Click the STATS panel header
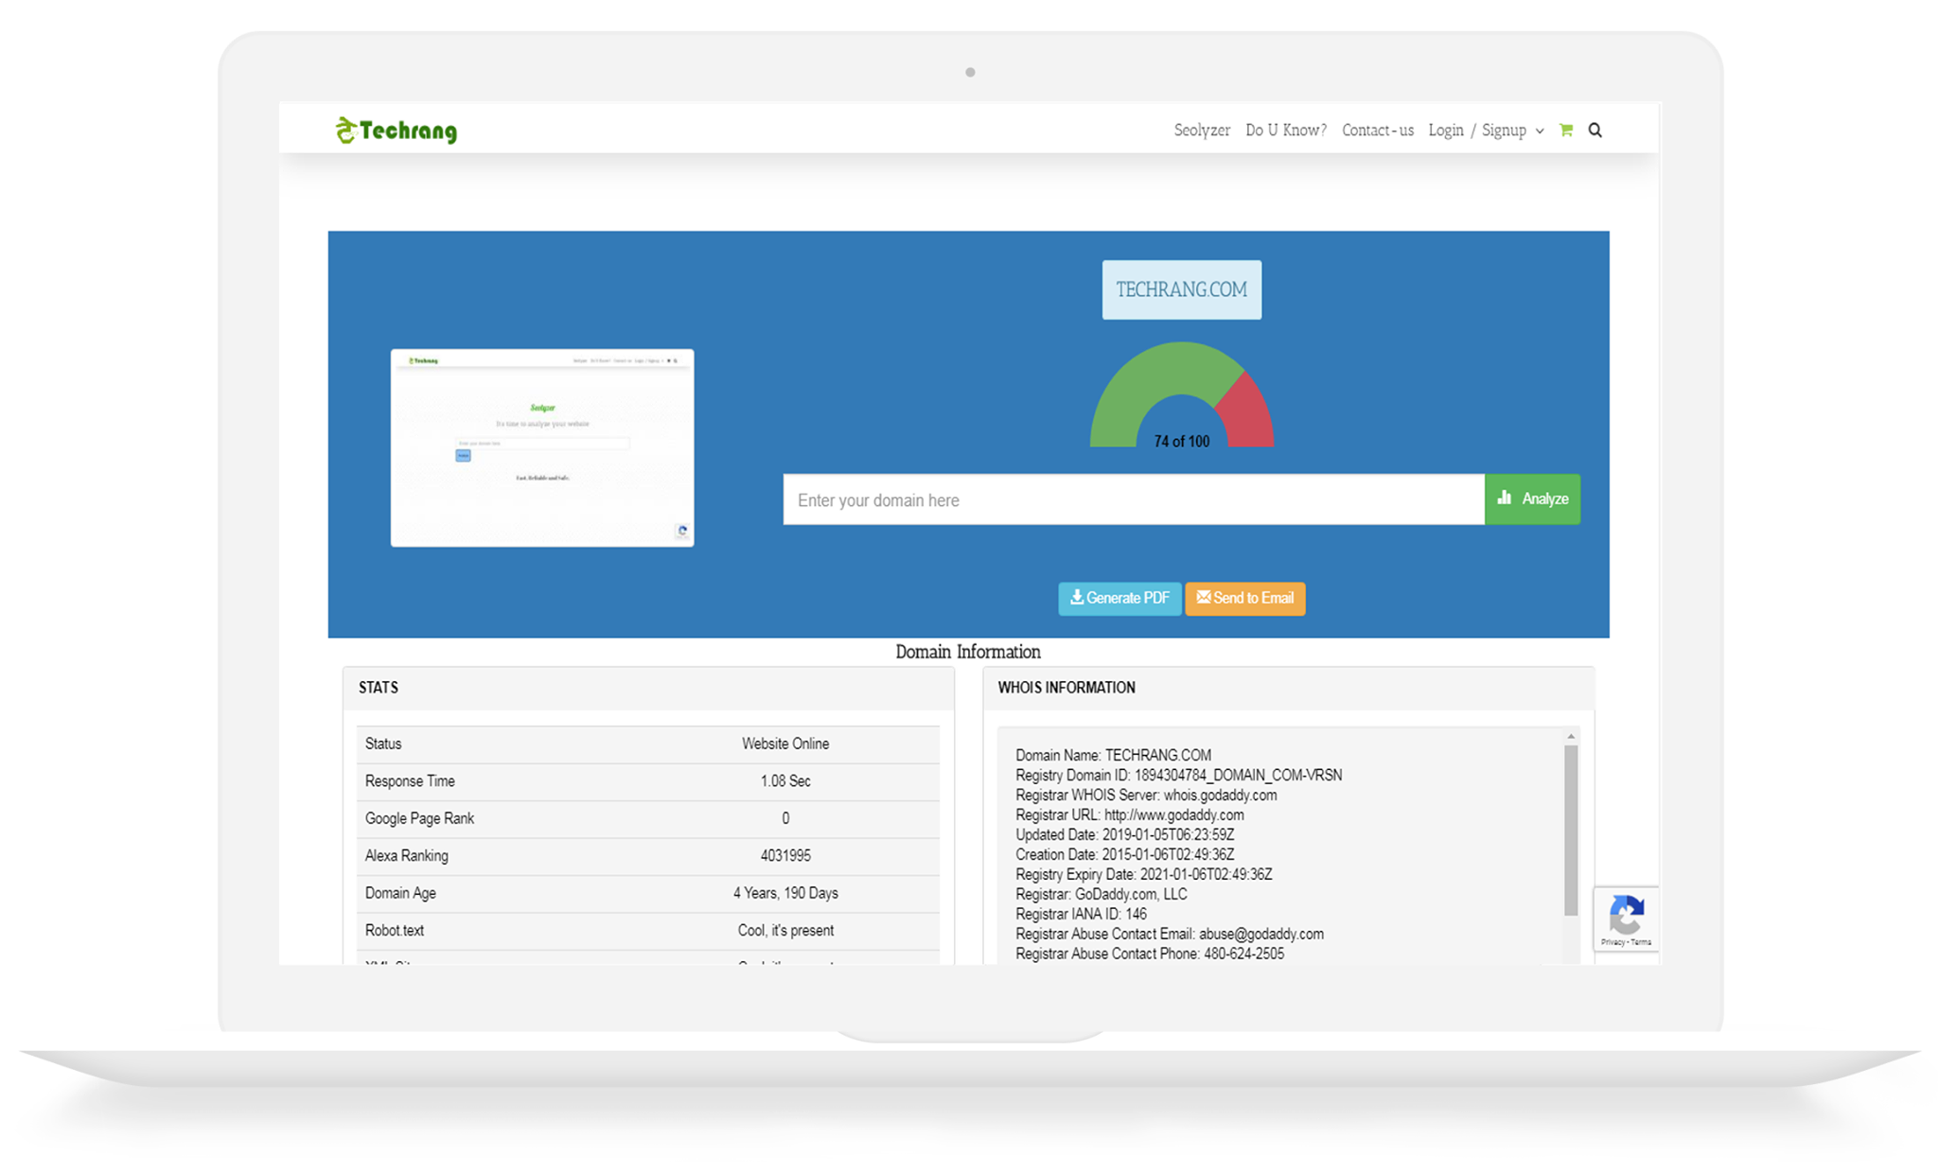1938x1173 pixels. point(648,688)
